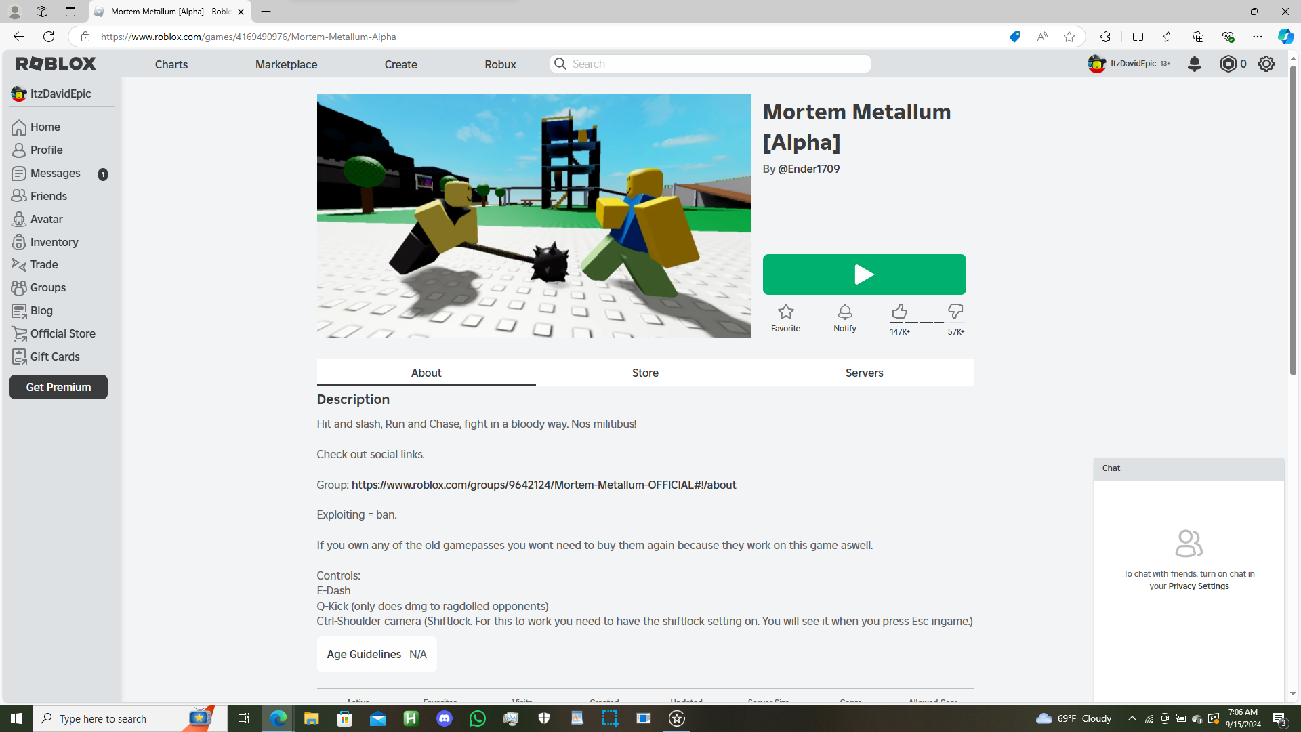Screen dimensions: 1301x732
Task: Toggle browser split screen
Action: [1138, 37]
